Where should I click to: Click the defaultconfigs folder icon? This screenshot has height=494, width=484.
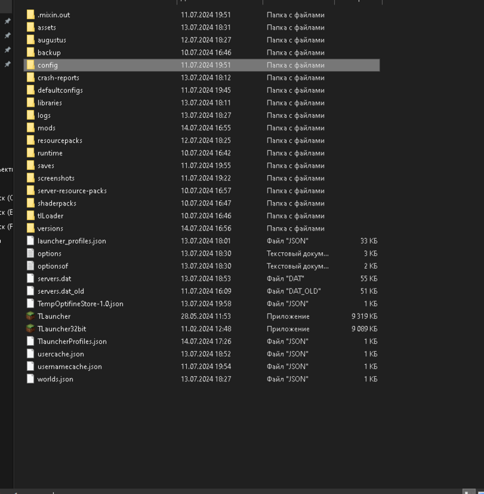(x=30, y=90)
